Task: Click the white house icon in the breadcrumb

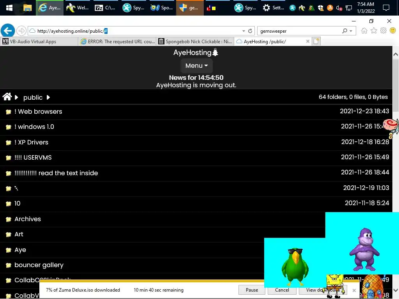Action: click(x=7, y=97)
